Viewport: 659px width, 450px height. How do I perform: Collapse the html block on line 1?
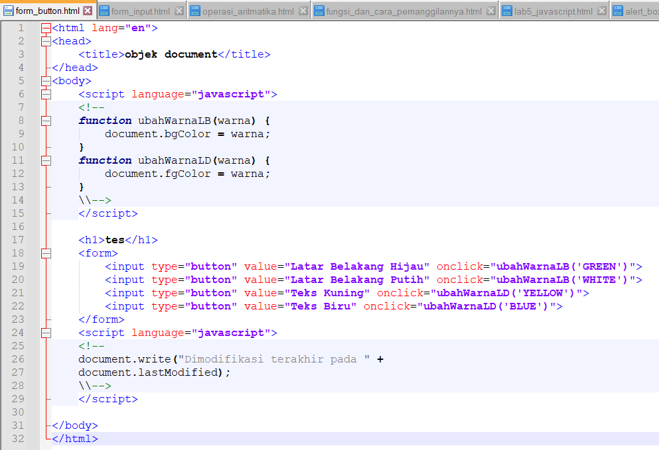pos(46,28)
